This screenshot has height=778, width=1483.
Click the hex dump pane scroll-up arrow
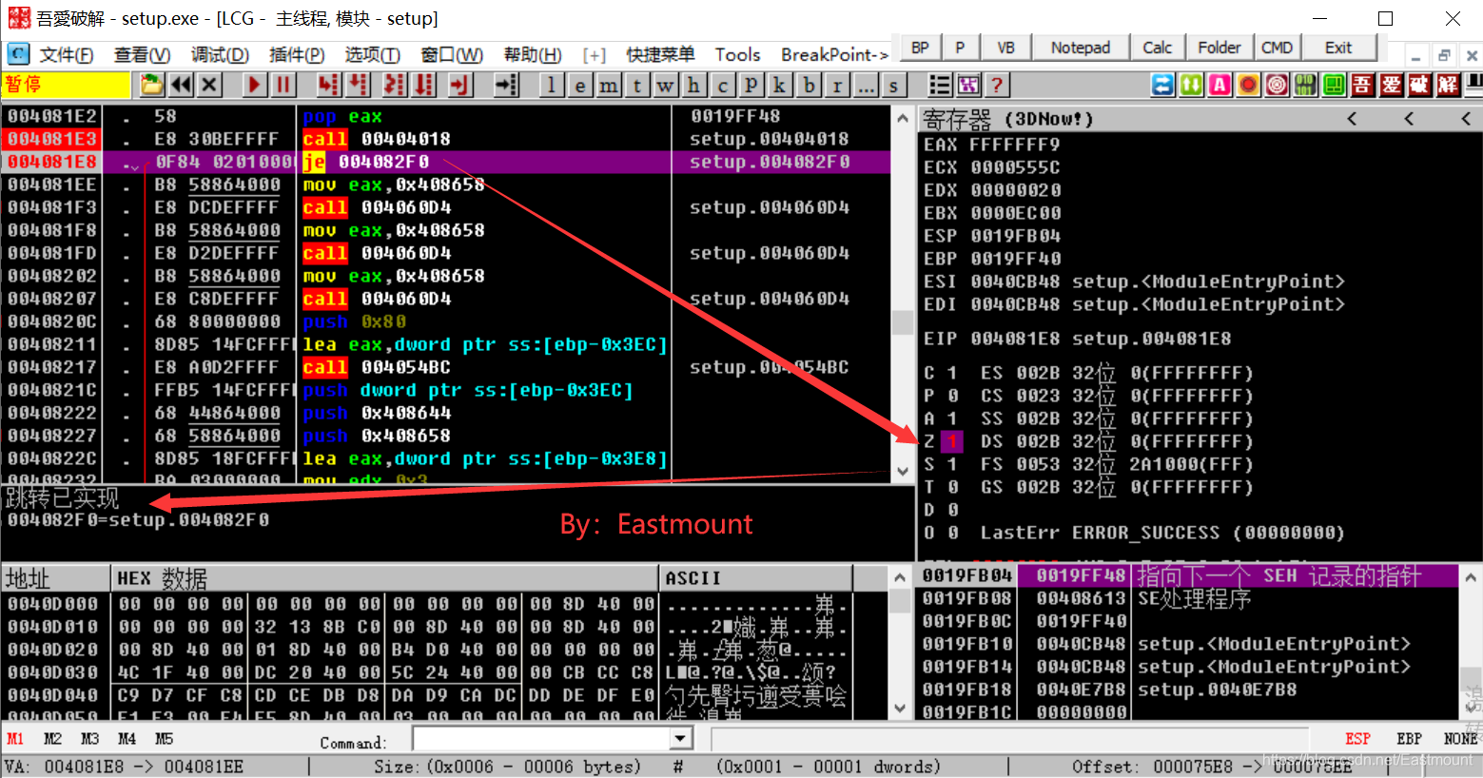(x=900, y=577)
